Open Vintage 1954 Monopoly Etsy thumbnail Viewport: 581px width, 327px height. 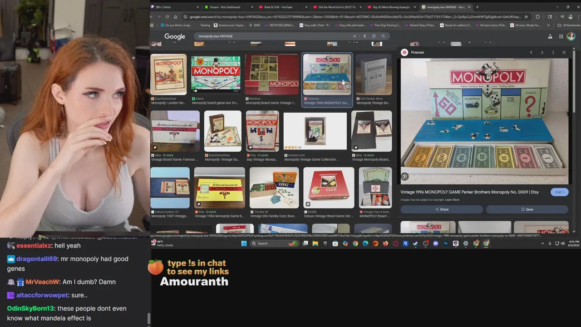pyautogui.click(x=220, y=188)
